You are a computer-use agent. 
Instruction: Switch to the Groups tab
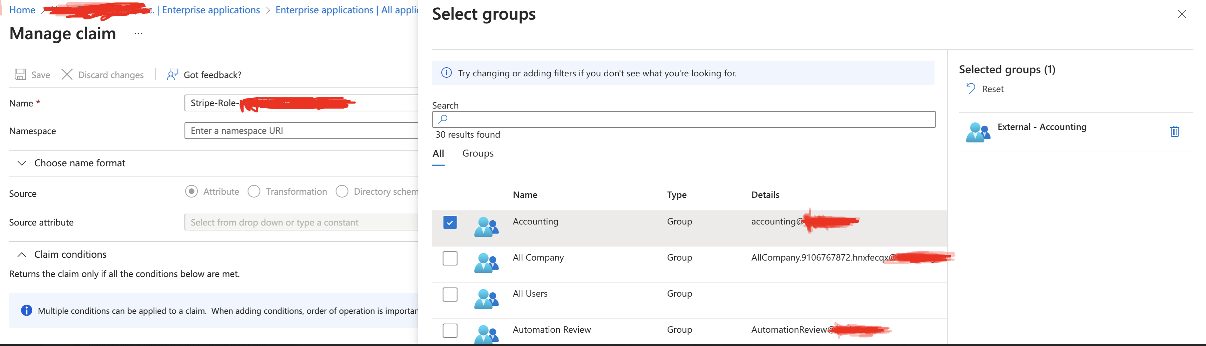pyautogui.click(x=478, y=153)
